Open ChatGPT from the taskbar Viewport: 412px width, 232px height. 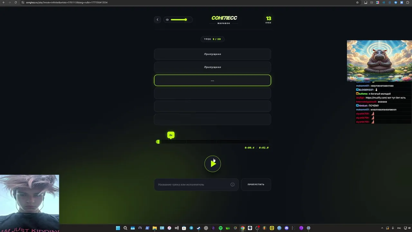point(206,228)
